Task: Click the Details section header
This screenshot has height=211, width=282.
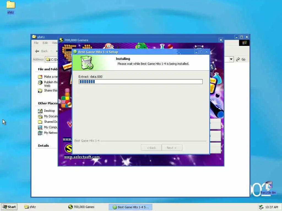Action: tap(43, 146)
